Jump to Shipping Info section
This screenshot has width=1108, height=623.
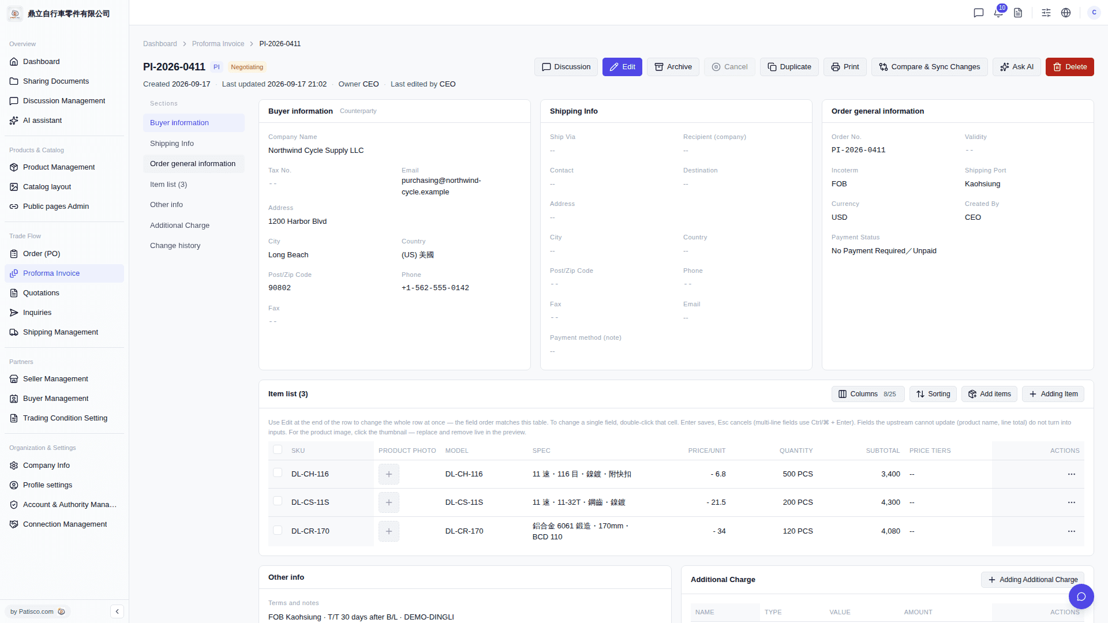coord(194,144)
